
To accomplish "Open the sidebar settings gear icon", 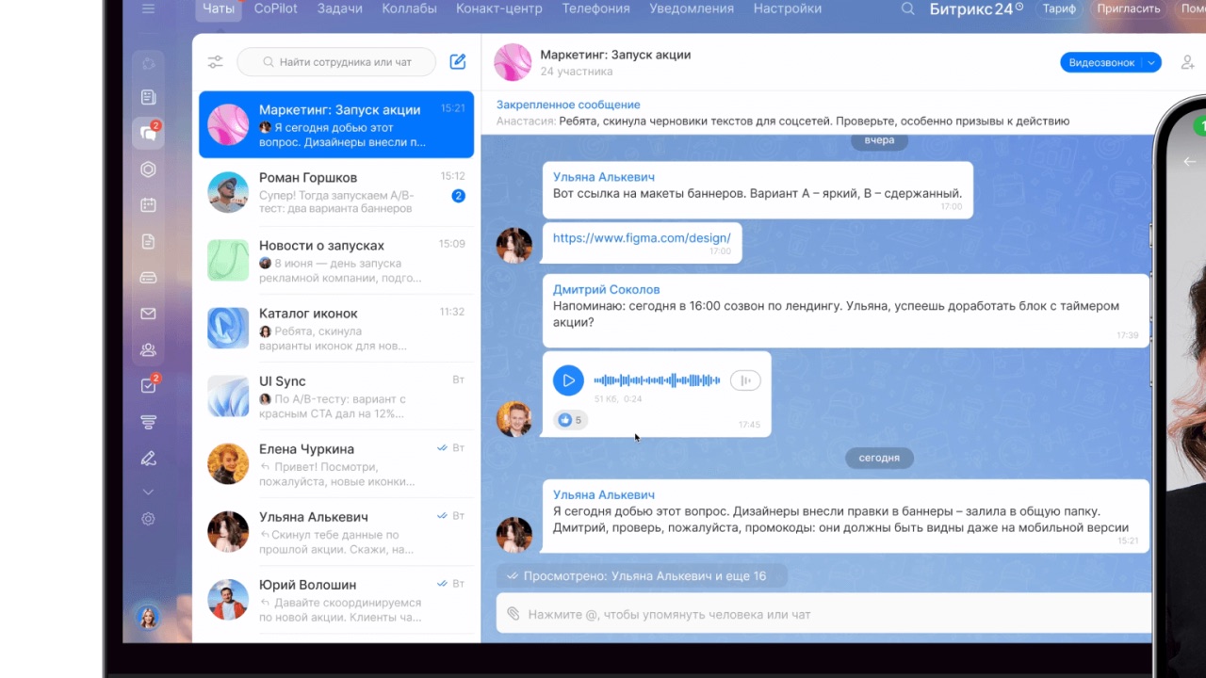I will [148, 519].
